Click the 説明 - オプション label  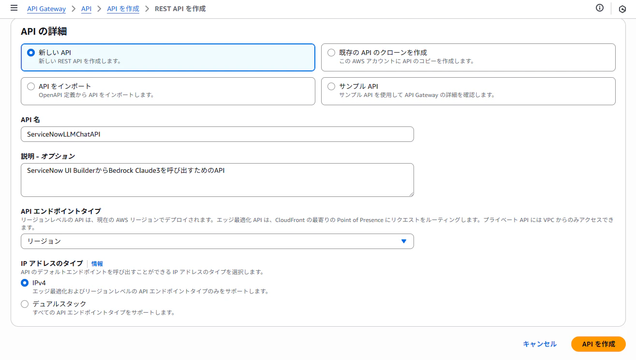click(x=48, y=156)
